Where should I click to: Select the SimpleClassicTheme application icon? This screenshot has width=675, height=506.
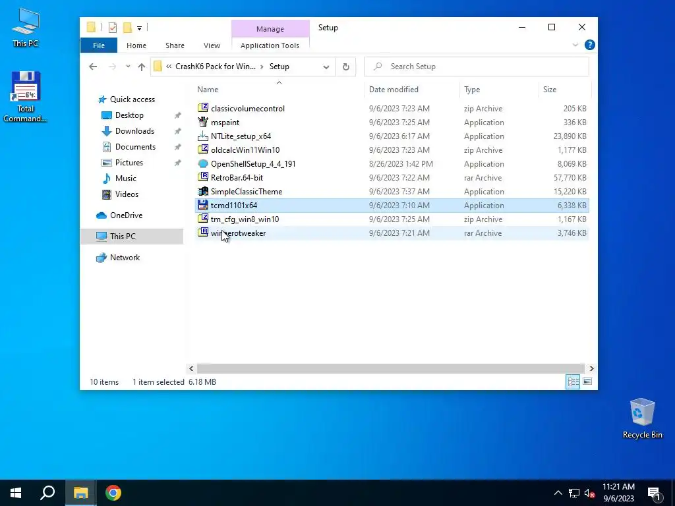pyautogui.click(x=203, y=192)
